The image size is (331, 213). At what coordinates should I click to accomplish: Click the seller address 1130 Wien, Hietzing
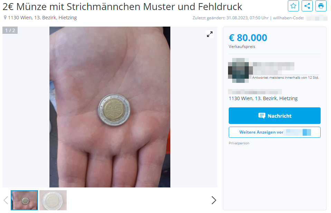click(263, 98)
